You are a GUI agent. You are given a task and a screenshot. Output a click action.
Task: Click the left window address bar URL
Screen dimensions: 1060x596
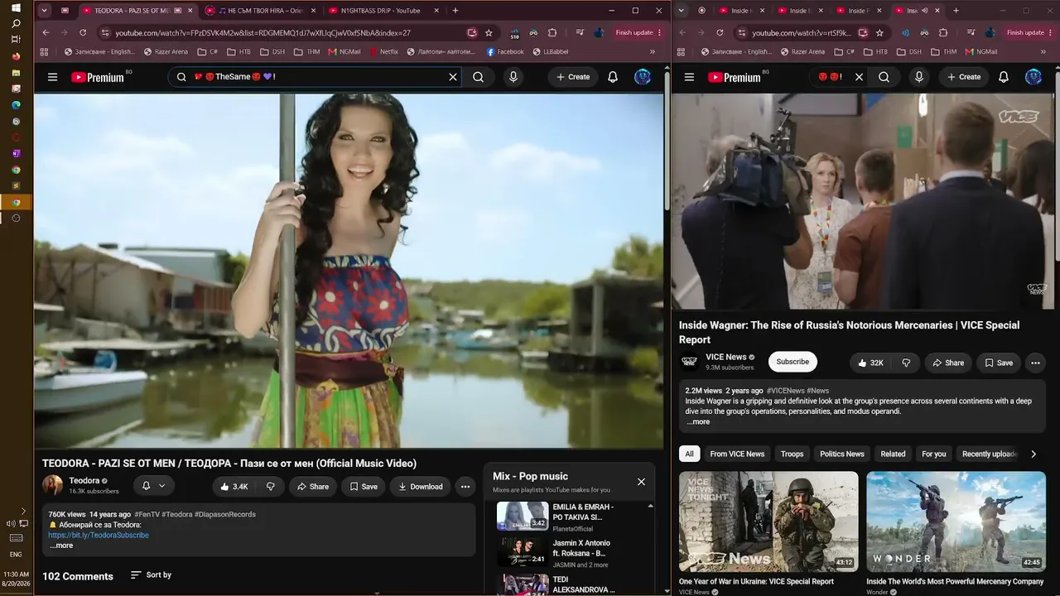tap(263, 33)
